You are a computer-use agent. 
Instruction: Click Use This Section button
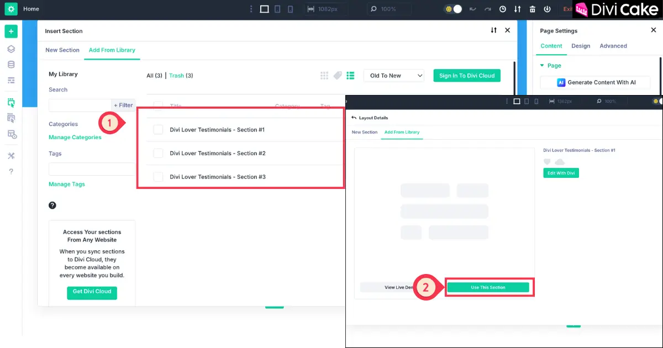click(x=488, y=287)
